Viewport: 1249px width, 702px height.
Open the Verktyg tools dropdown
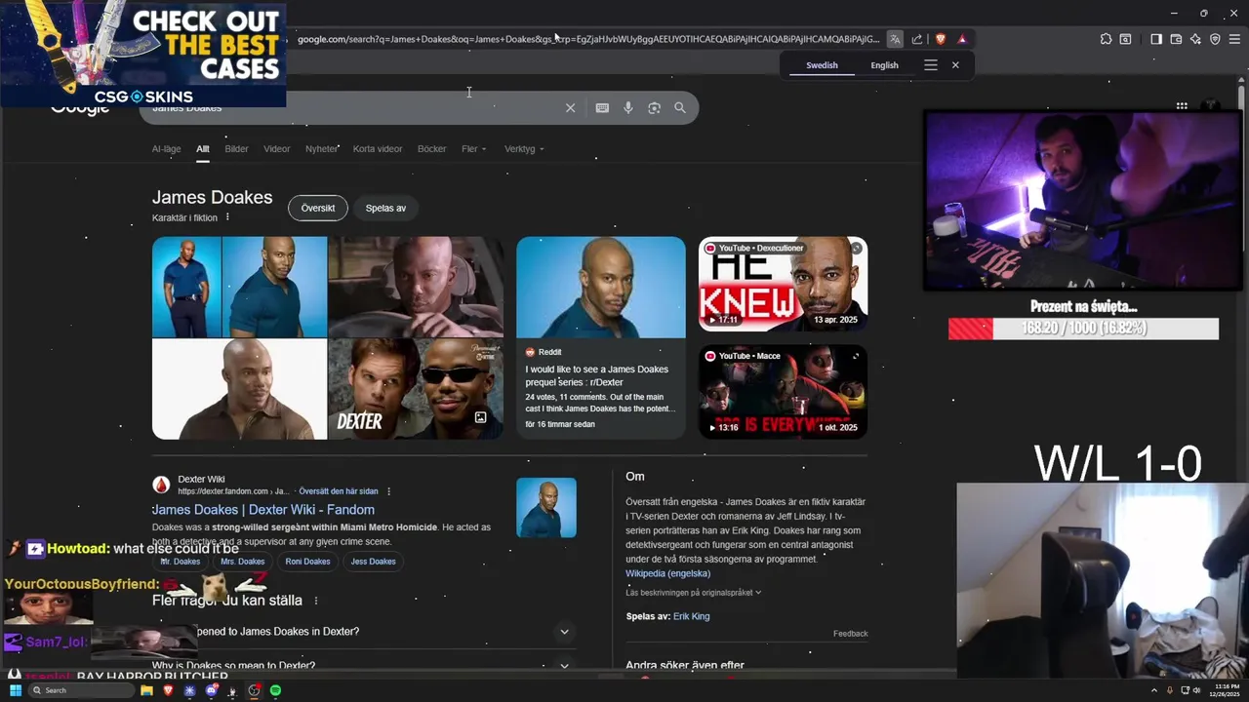[x=524, y=149]
